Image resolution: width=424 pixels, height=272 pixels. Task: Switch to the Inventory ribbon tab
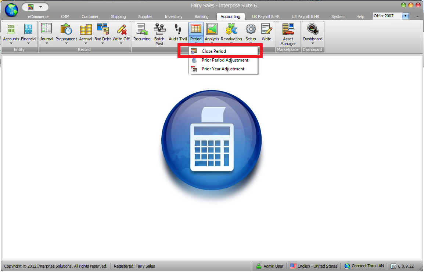tap(173, 16)
